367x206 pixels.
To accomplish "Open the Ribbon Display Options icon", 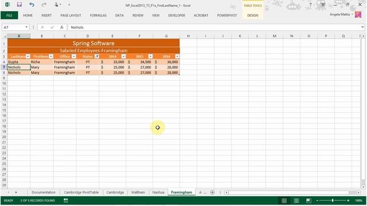I will 323,5.
